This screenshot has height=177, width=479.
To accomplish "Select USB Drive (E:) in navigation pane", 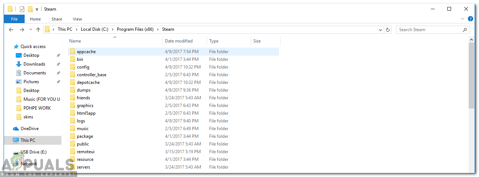I will [33, 152].
